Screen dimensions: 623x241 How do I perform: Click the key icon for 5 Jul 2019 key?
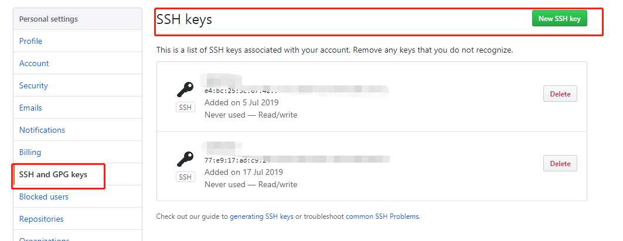pos(185,89)
